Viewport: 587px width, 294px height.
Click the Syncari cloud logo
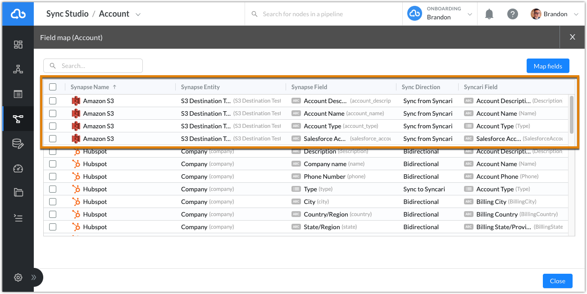coord(18,14)
